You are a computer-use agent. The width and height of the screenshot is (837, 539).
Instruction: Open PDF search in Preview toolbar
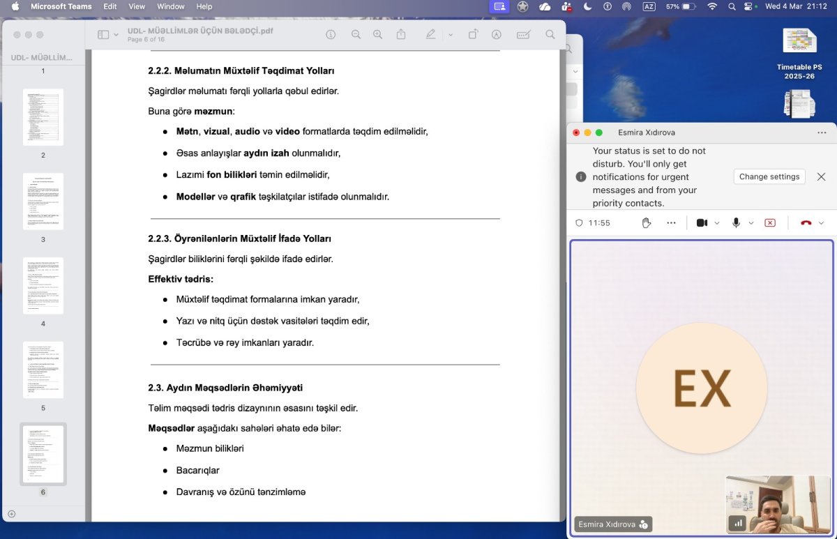[x=550, y=34]
